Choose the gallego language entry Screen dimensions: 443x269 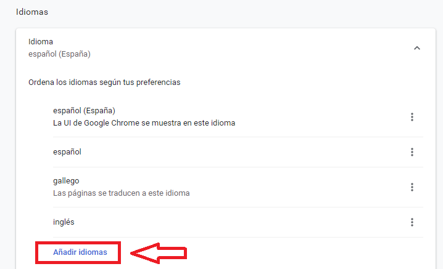[66, 181]
